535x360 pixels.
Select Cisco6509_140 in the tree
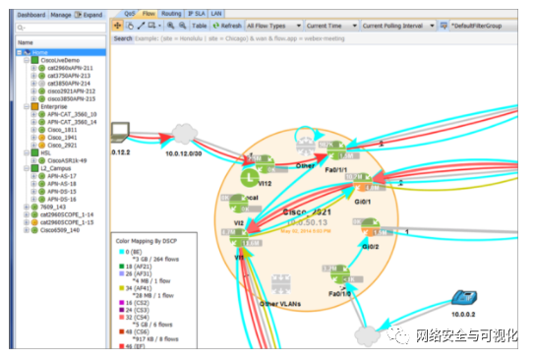pos(60,230)
